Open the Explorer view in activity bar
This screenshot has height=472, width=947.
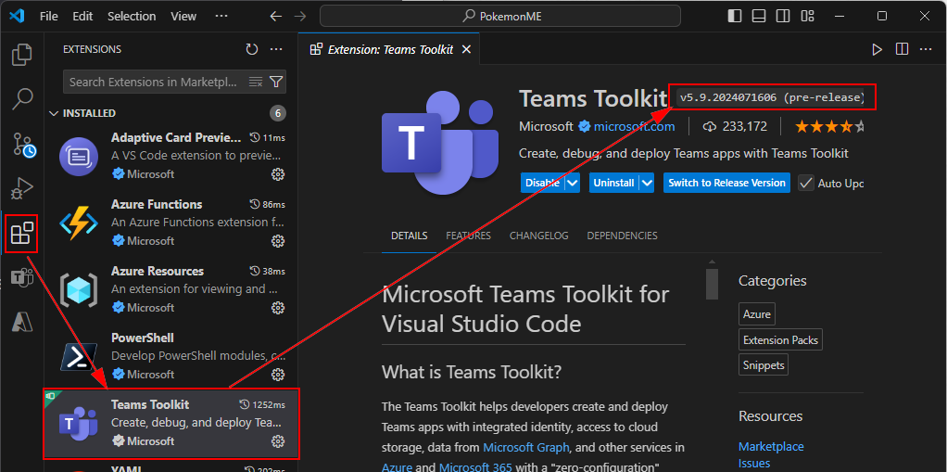tap(21, 55)
